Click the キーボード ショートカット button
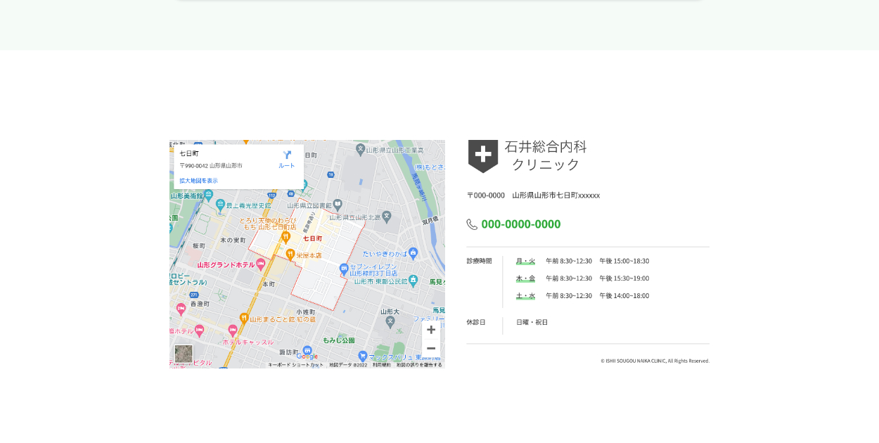Screen dimensions: 879x443 click(x=295, y=365)
